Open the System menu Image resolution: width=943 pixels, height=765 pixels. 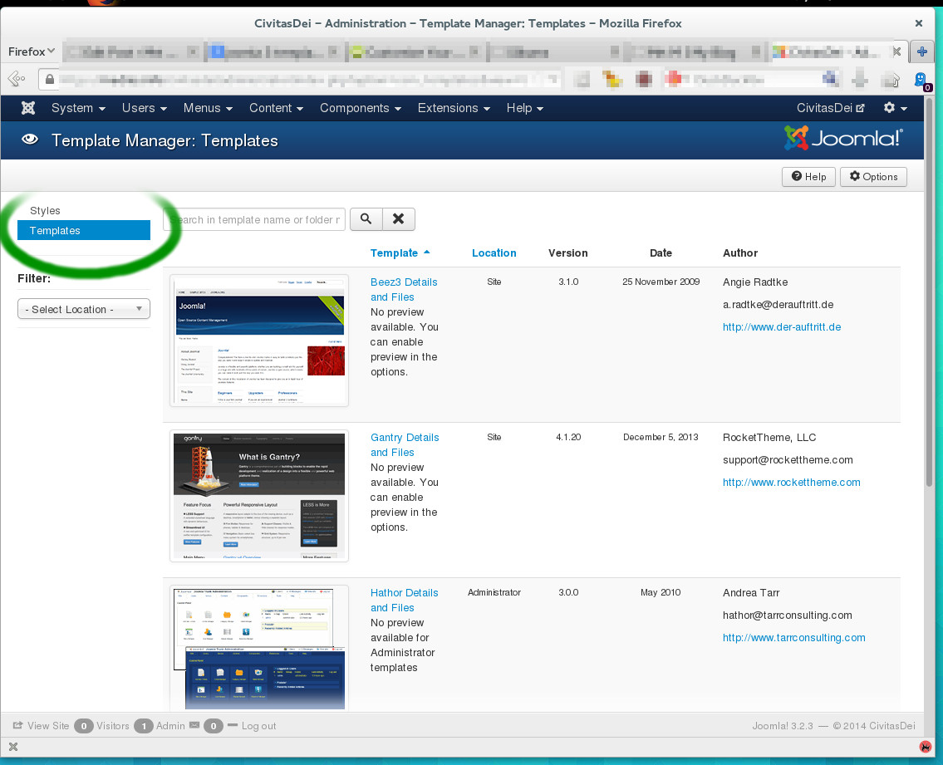[78, 108]
